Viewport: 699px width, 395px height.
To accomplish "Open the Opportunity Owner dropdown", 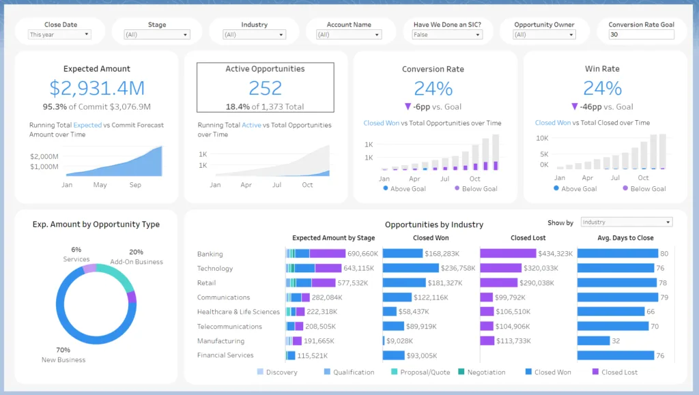I will coord(544,35).
